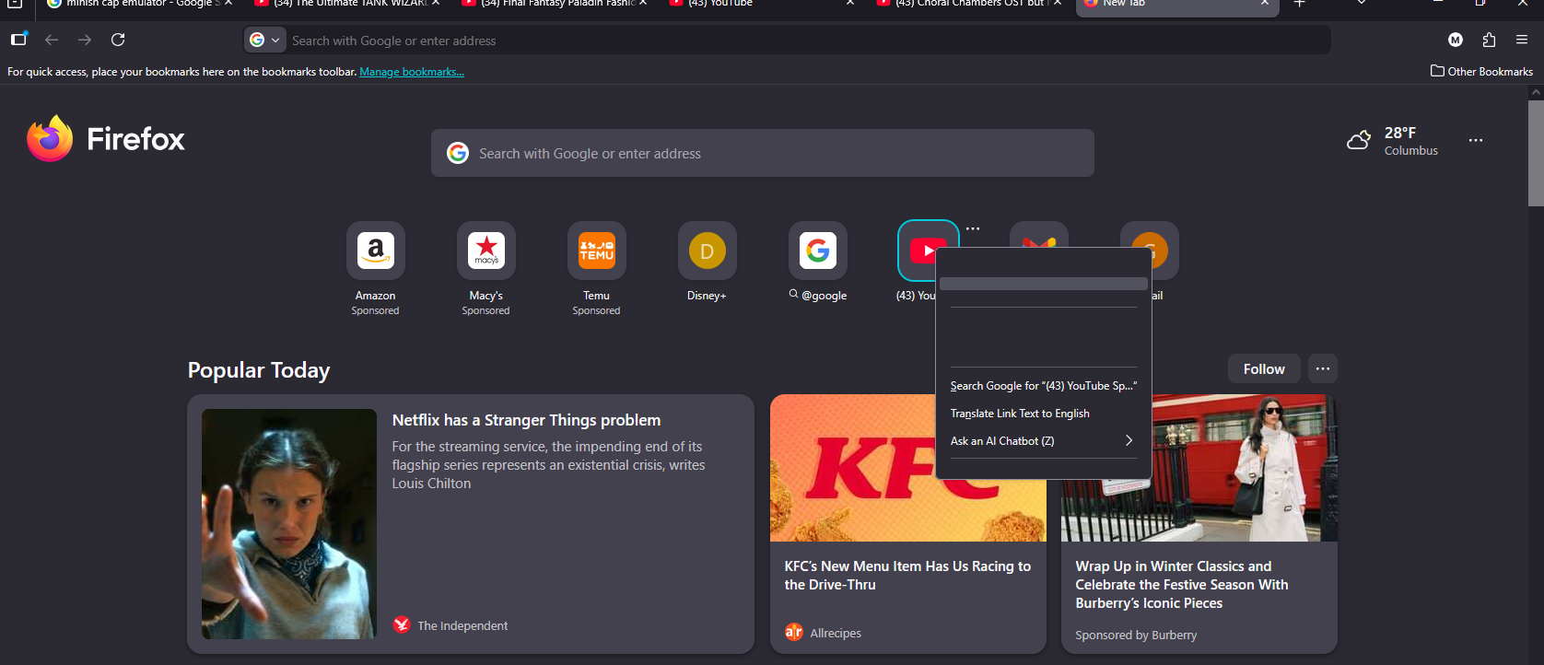
Task: Open the Firefox application menu
Action: pyautogui.click(x=1522, y=40)
